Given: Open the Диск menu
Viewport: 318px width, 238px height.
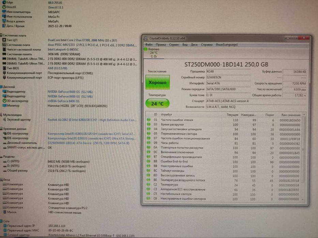Looking at the screenshot, I should (x=194, y=45).
